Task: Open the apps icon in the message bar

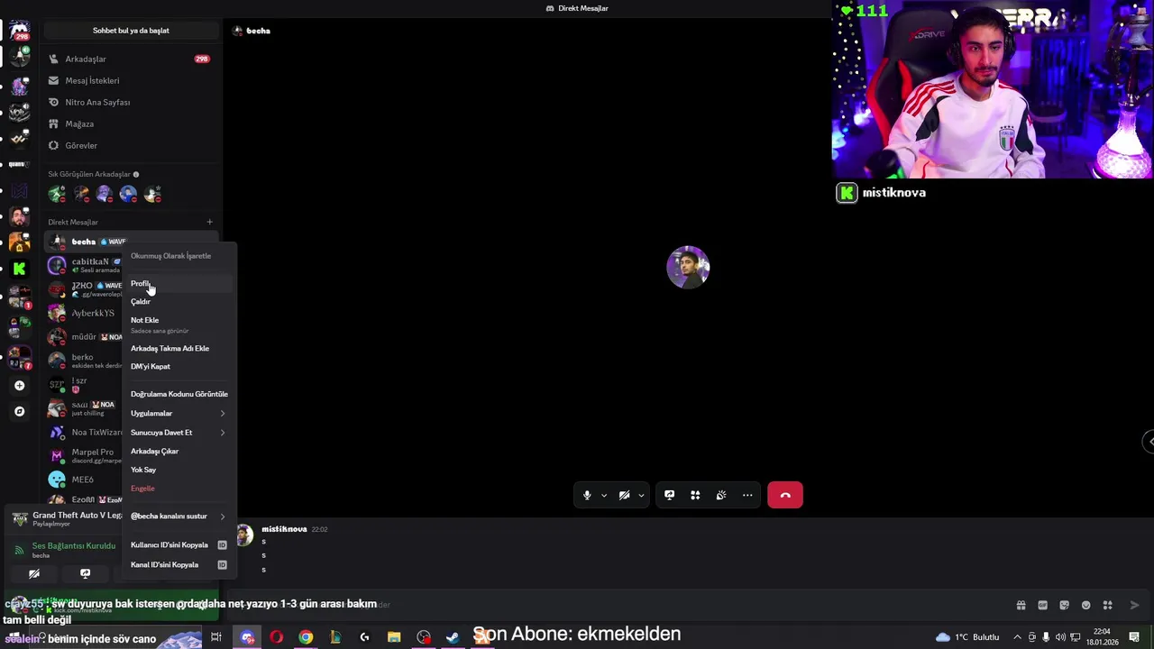Action: click(1107, 605)
